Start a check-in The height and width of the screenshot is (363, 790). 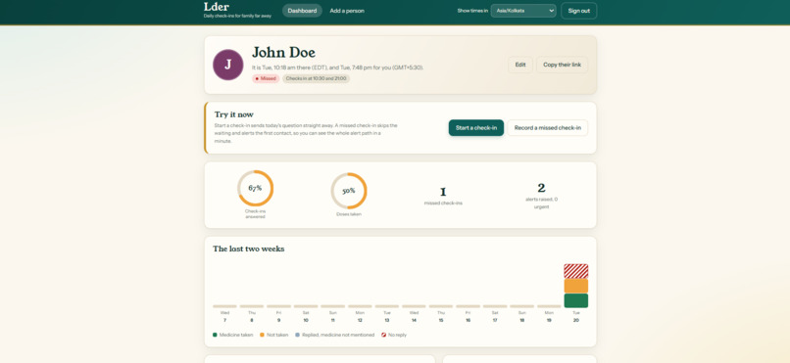(x=476, y=128)
